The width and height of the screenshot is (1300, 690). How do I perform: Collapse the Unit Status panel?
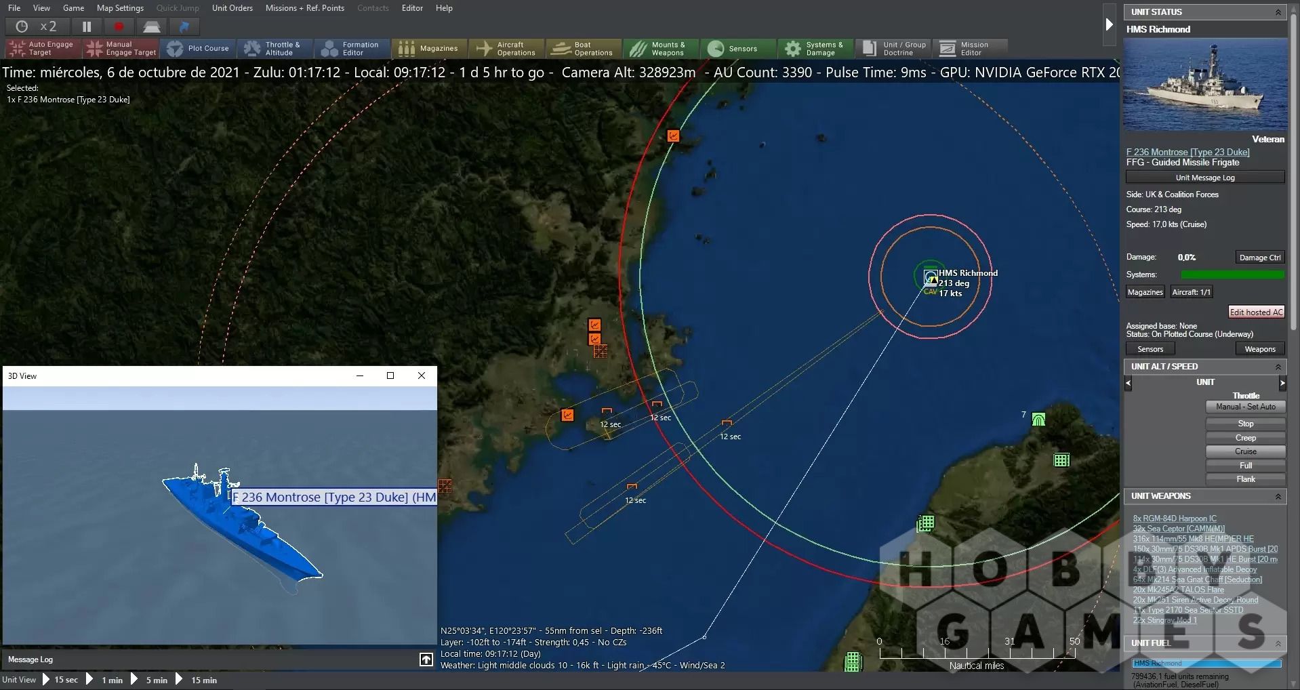[1278, 12]
